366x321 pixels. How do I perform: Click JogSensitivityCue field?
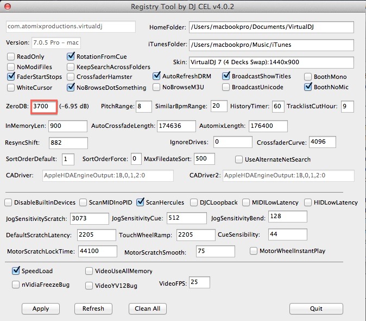tap(186, 218)
